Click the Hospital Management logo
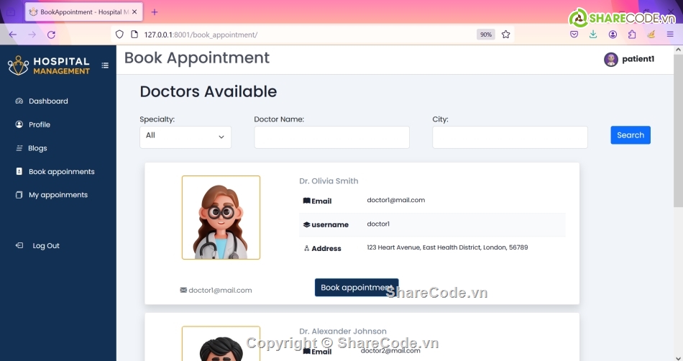Screen dimensions: 683x361 coord(49,65)
